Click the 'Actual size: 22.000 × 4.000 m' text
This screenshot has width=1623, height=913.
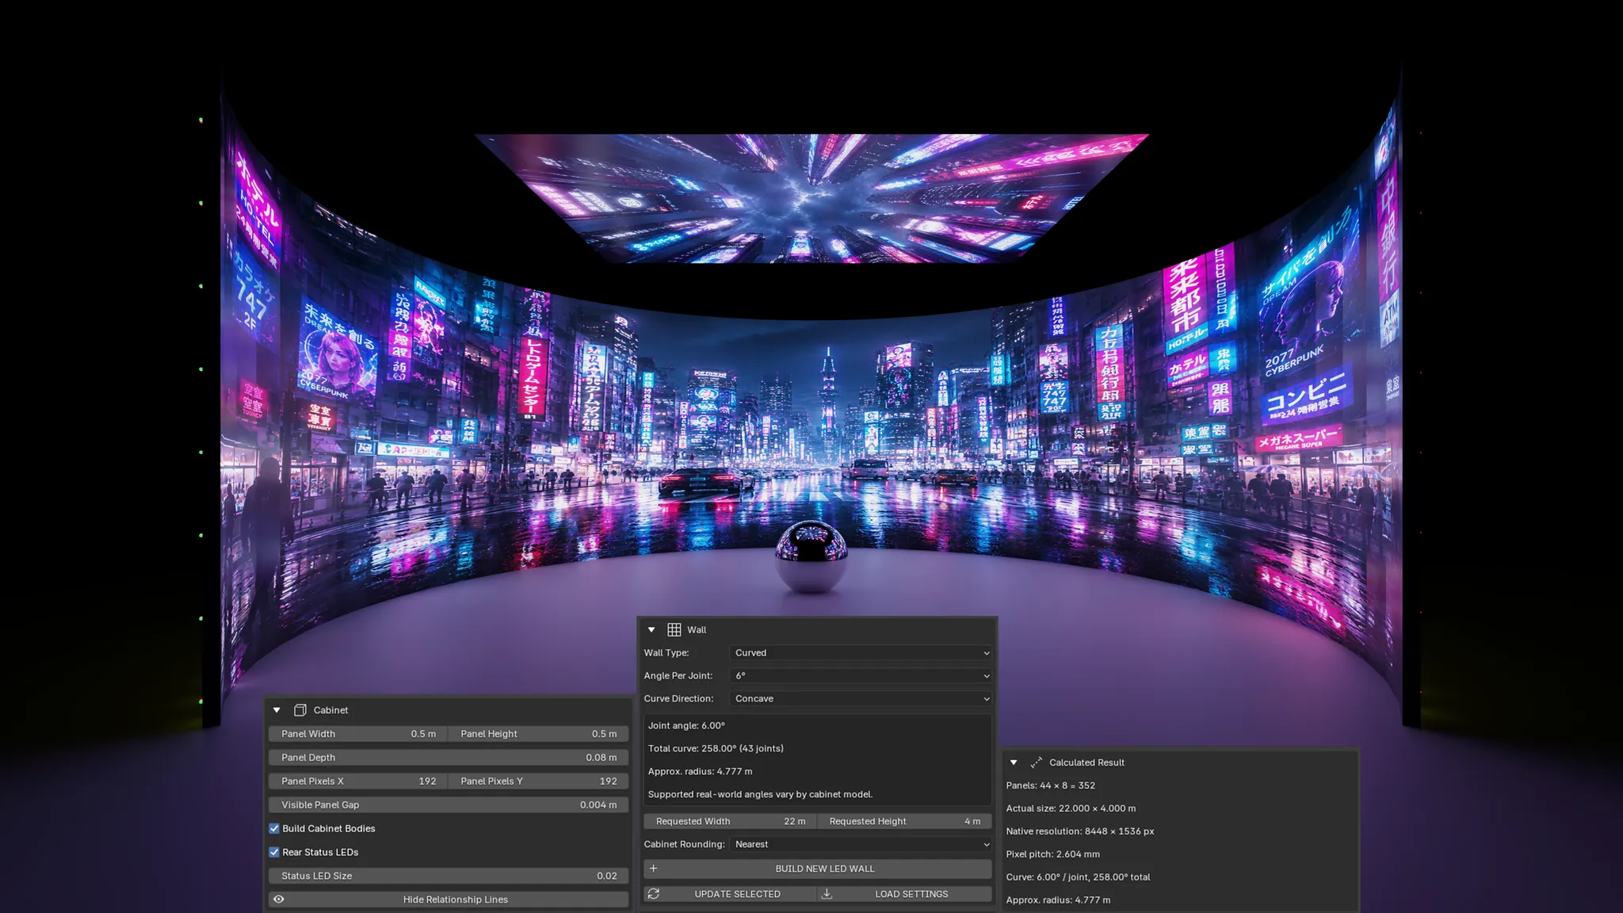(x=1071, y=809)
